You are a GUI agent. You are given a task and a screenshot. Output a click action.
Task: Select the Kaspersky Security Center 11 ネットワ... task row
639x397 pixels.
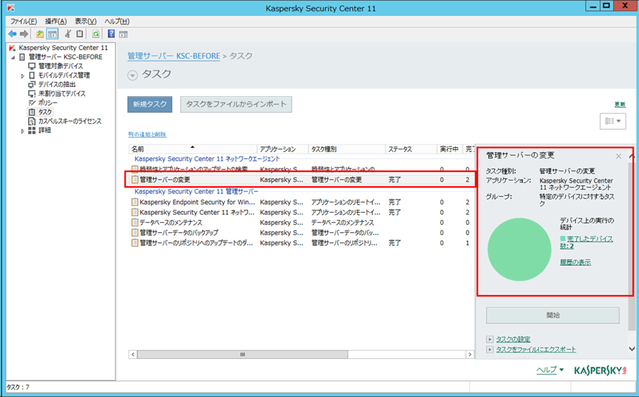coord(300,212)
